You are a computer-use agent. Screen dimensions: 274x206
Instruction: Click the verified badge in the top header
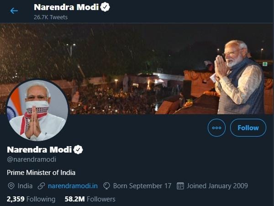pos(105,7)
